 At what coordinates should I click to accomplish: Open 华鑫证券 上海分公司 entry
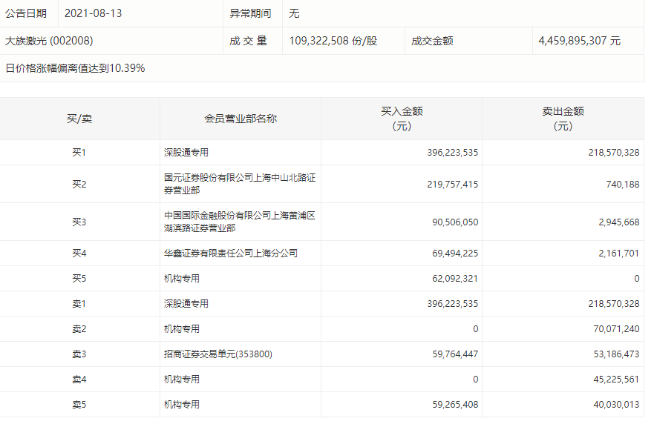coord(231,254)
